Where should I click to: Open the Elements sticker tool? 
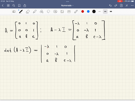[55, 12]
